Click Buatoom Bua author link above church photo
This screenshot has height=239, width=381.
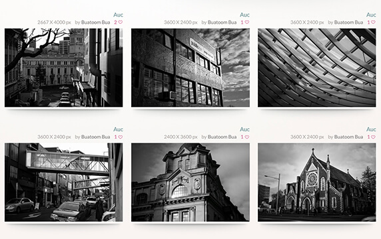click(x=348, y=137)
